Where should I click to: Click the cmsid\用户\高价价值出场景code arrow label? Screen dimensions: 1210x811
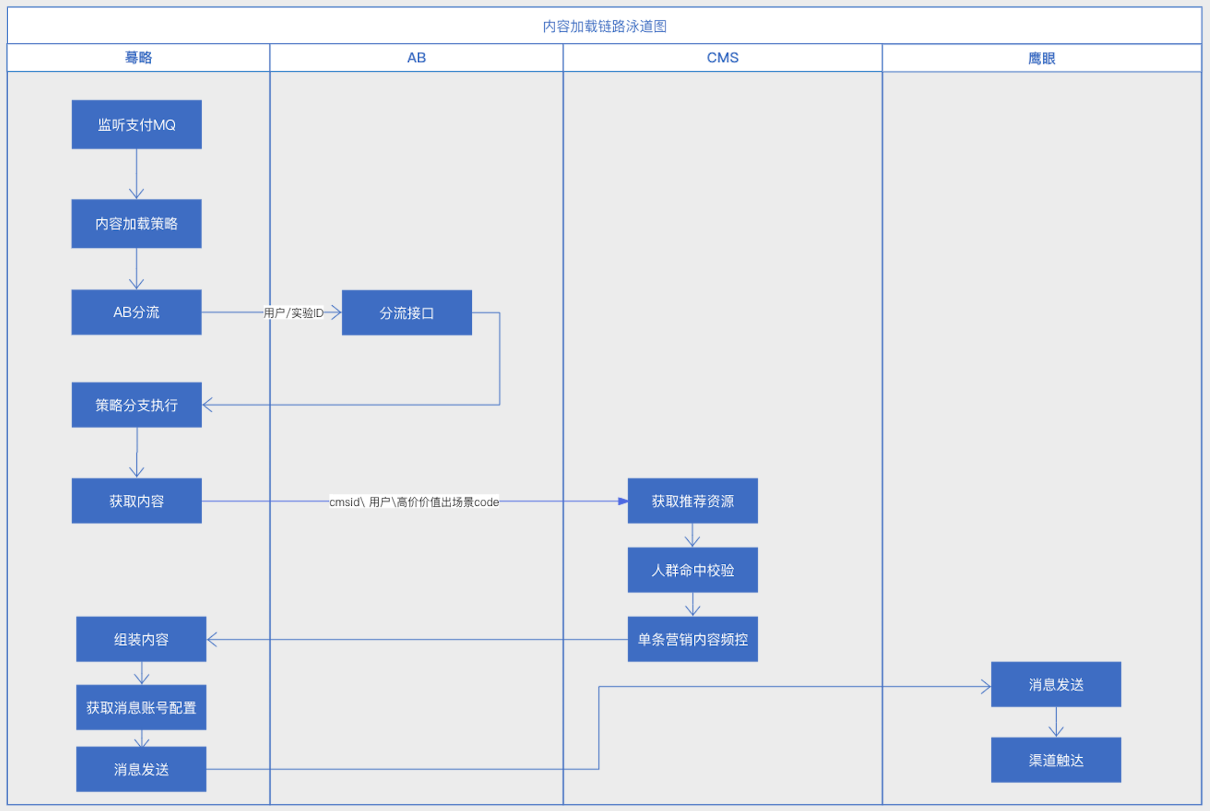click(414, 502)
